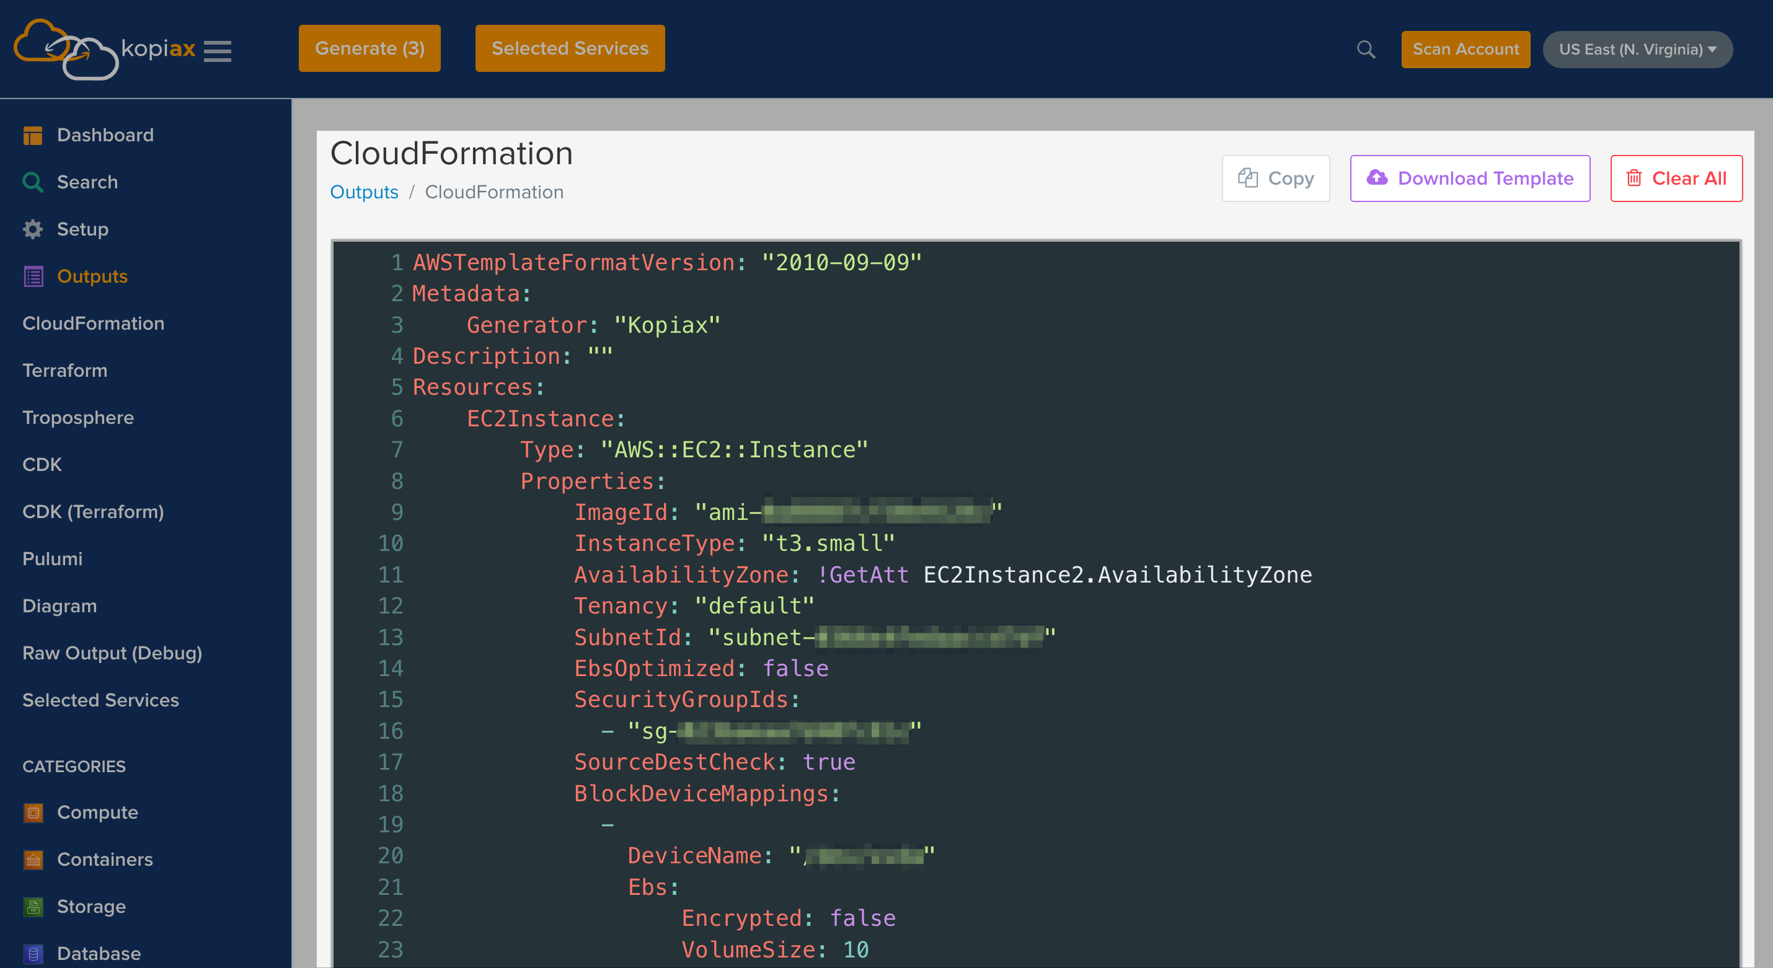Open the Database category
This screenshot has width=1773, height=968.
[x=99, y=954]
